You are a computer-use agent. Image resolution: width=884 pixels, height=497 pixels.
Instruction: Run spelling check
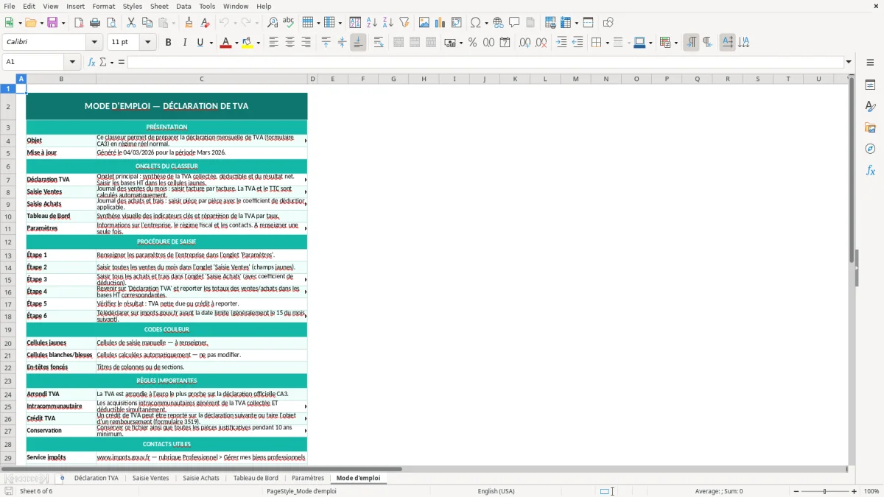(x=289, y=23)
